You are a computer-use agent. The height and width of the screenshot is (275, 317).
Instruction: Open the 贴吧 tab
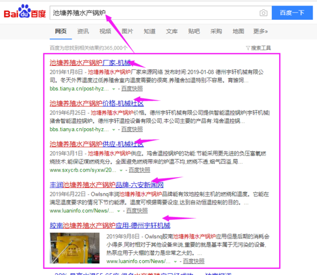(x=194, y=31)
